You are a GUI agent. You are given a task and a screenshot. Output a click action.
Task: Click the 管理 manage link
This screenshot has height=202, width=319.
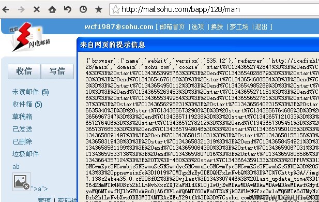click(x=44, y=200)
